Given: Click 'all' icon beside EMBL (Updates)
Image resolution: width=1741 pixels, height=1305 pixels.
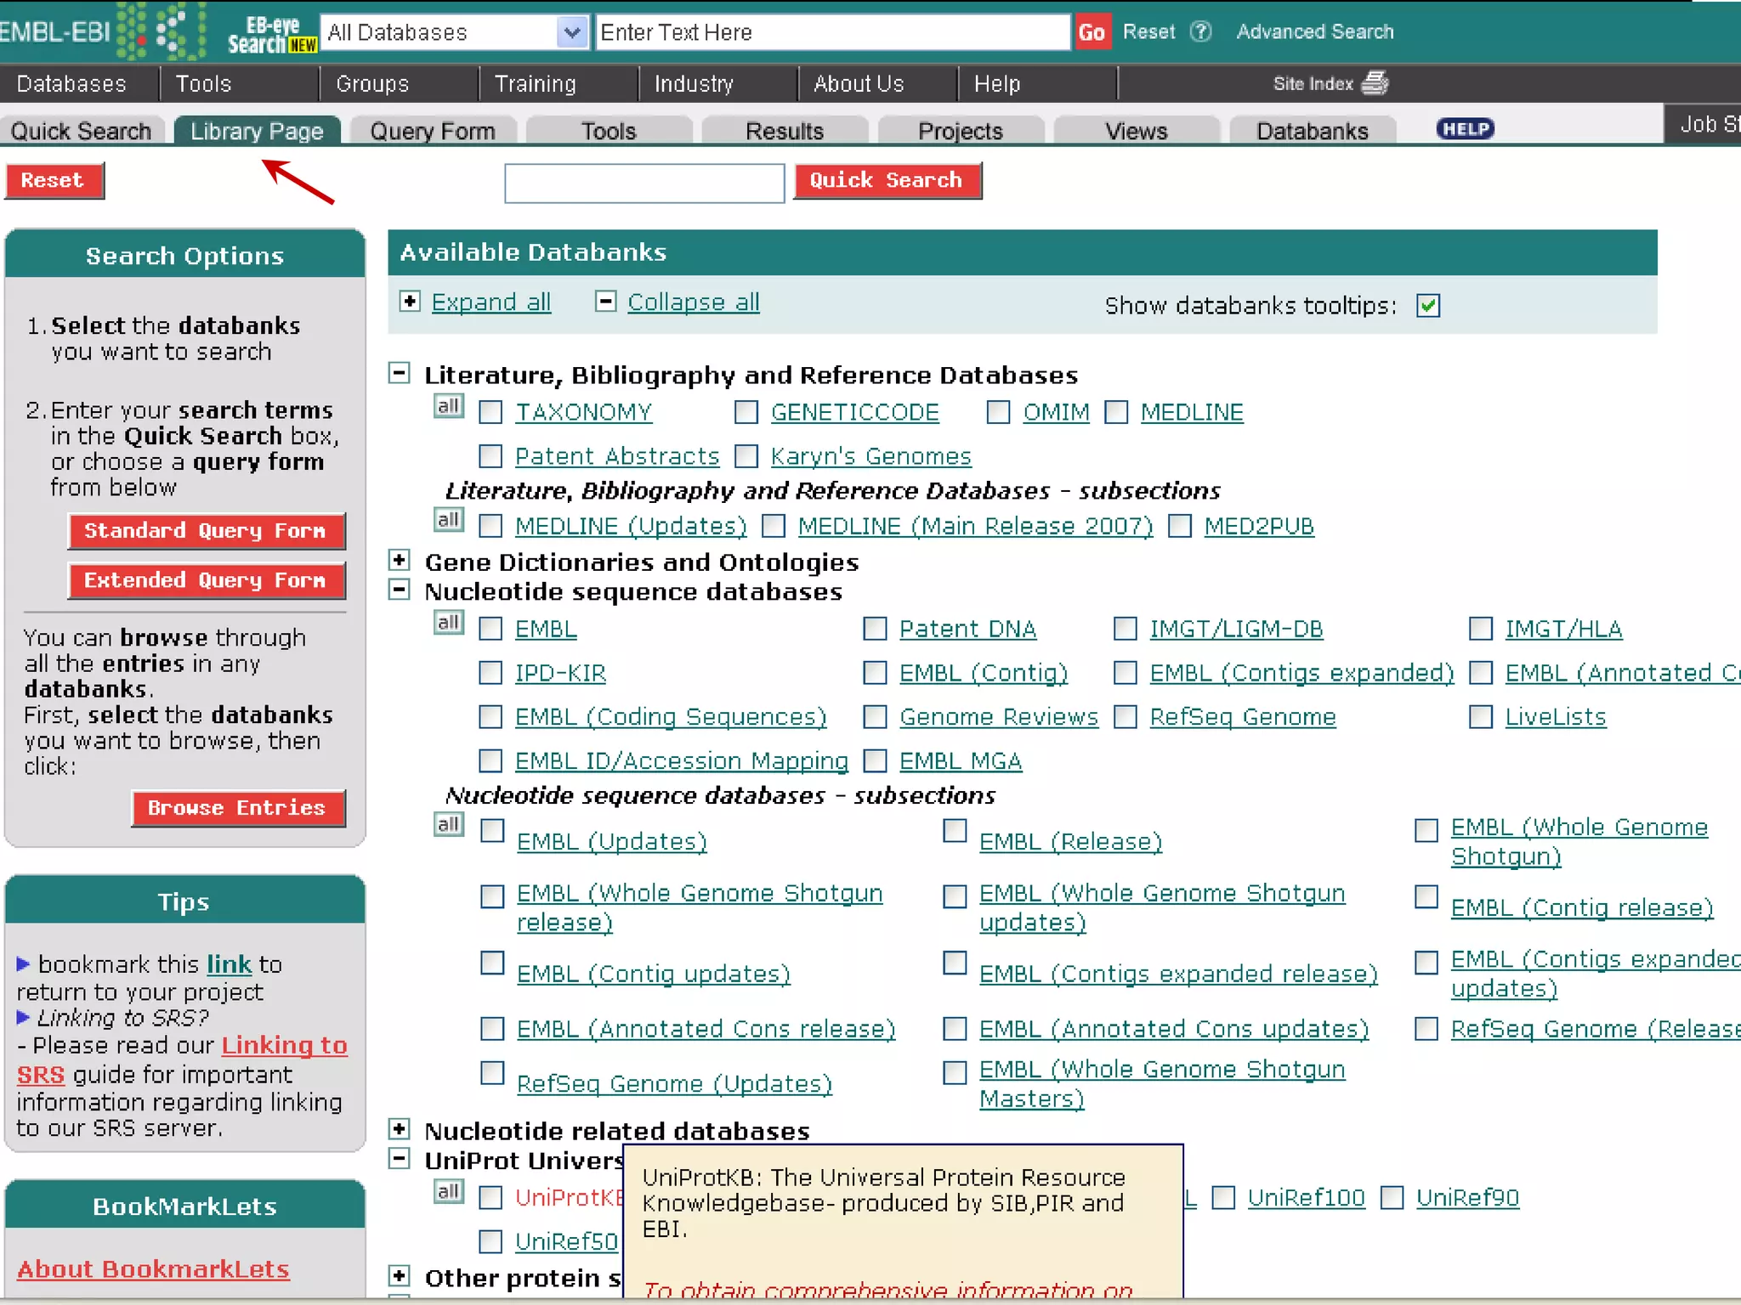Looking at the screenshot, I should tap(449, 824).
